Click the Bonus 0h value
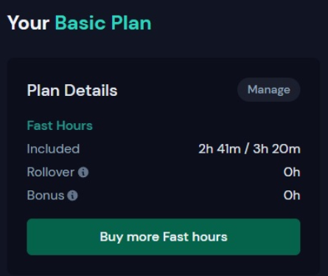 [292, 196]
